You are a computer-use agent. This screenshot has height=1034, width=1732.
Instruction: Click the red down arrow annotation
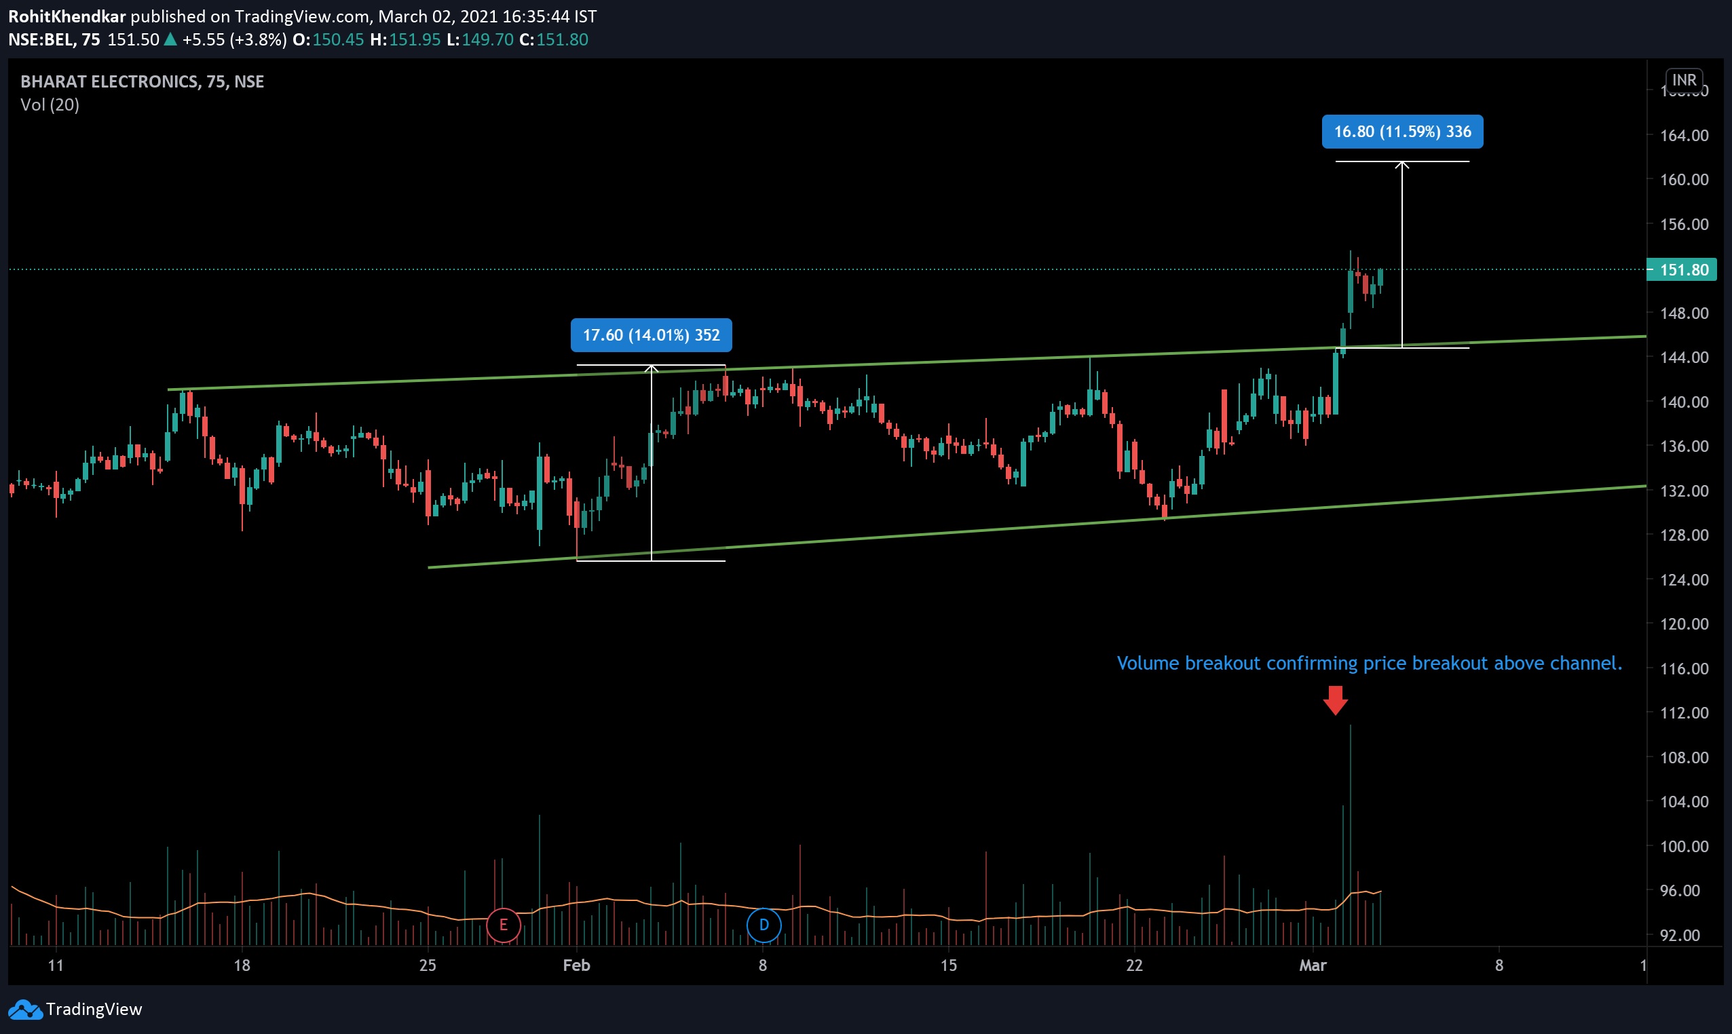[1336, 700]
